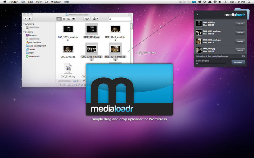
Task: Select Applications in sidebar
Action: (33, 42)
